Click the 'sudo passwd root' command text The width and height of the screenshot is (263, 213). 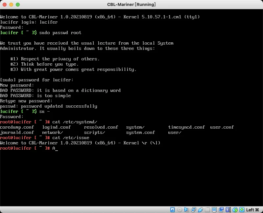60,32
